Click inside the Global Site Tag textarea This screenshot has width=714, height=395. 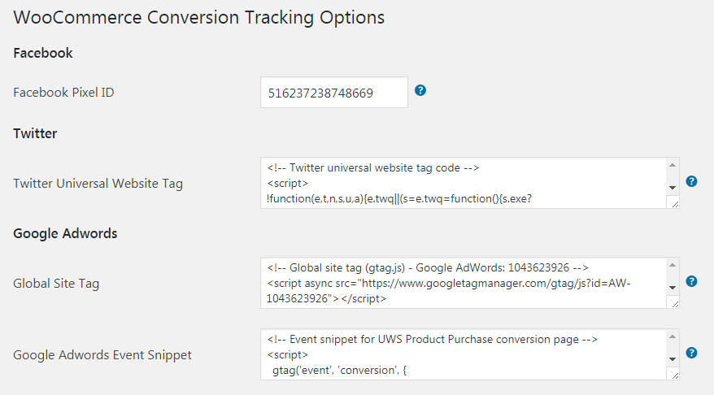[x=464, y=283]
